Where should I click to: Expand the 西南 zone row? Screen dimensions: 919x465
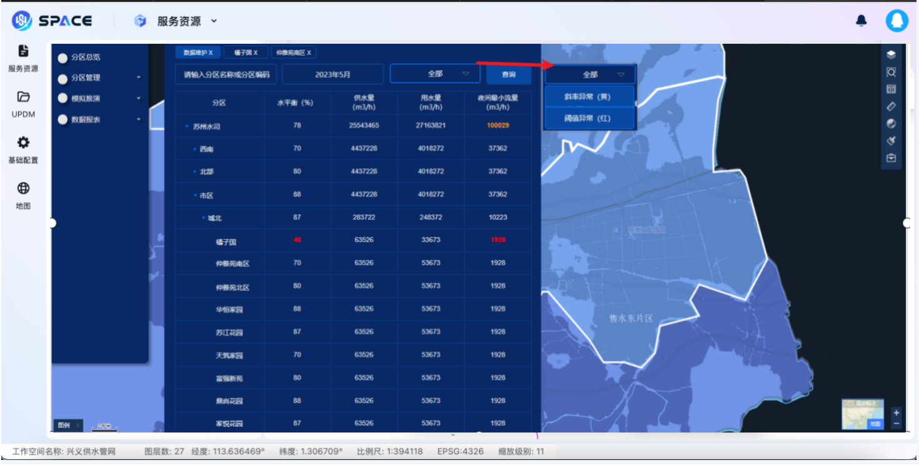pos(194,150)
